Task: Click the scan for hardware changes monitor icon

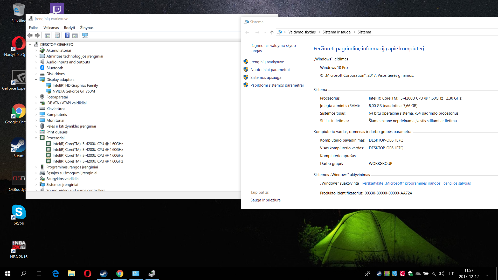Action: (85, 35)
